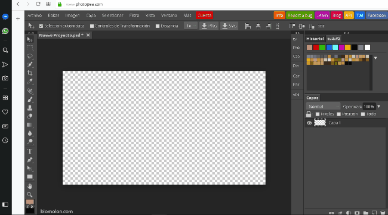Viewport: 388px width, 215px height.
Task: Select the Dodge tool
Action: tap(30, 142)
